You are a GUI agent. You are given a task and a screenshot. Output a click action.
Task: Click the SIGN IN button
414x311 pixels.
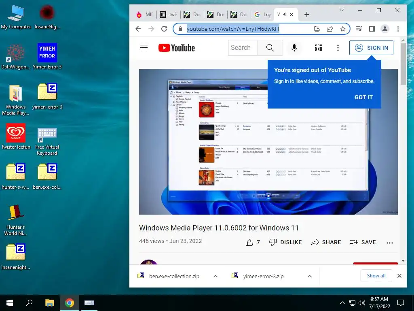coord(371,48)
